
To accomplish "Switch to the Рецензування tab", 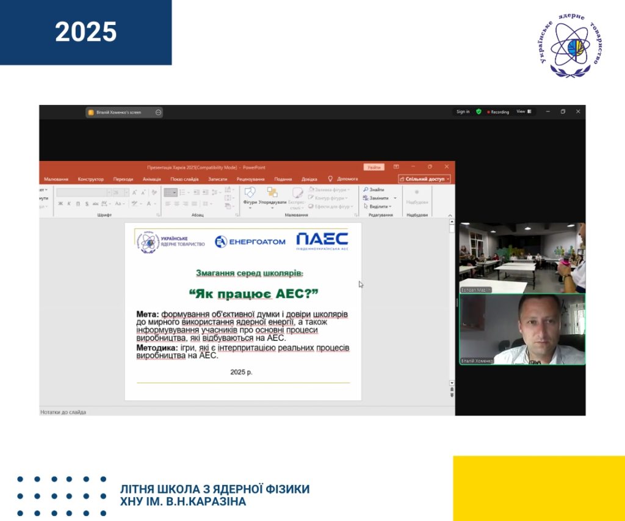I will pos(250,179).
